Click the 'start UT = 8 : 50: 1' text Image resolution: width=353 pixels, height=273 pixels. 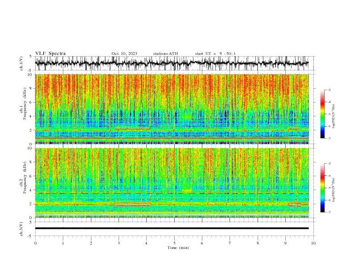pos(215,54)
